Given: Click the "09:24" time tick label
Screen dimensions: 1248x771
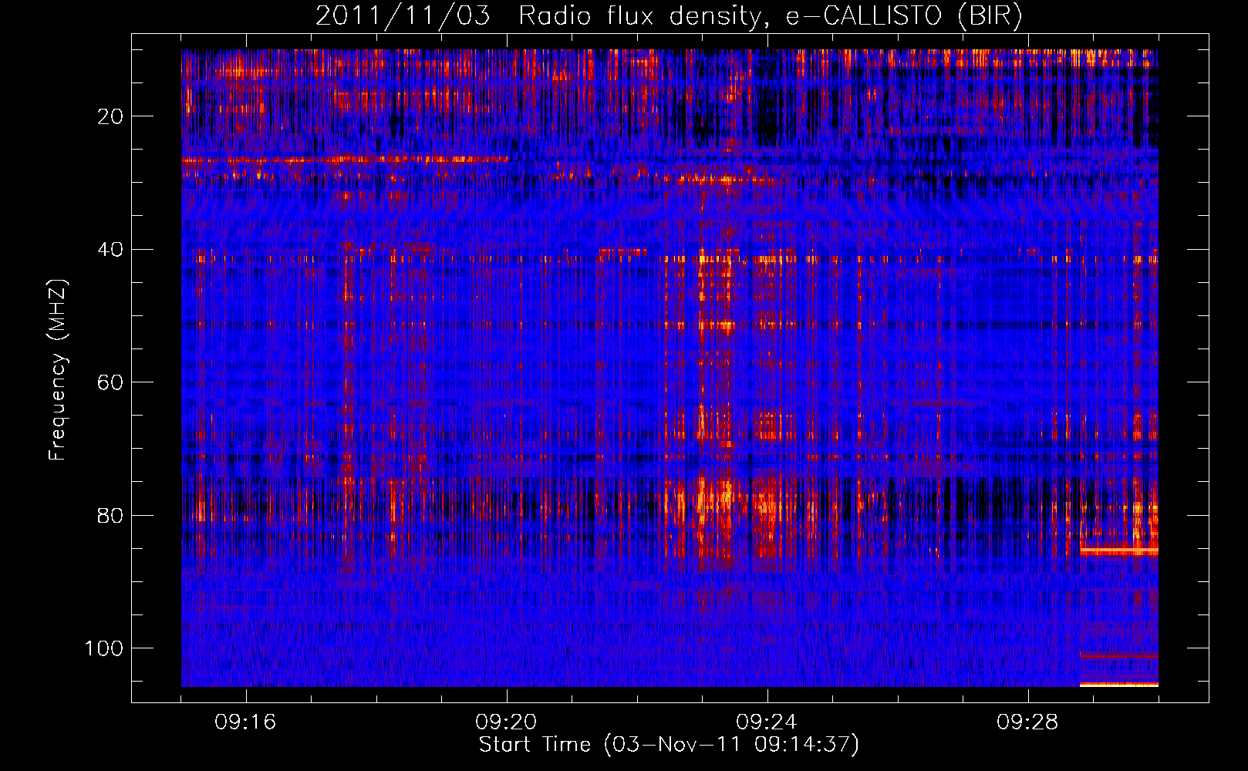Looking at the screenshot, I should click(x=767, y=722).
